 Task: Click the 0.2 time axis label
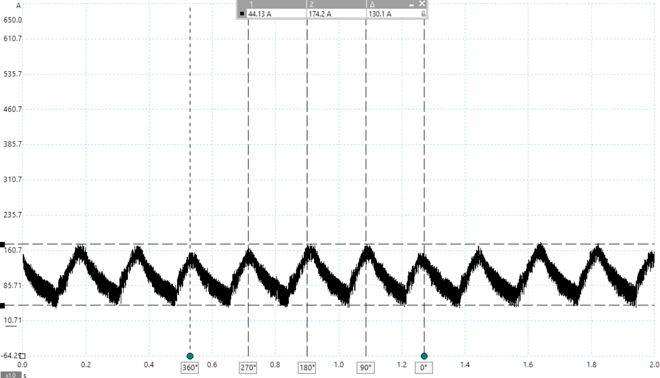coord(86,365)
